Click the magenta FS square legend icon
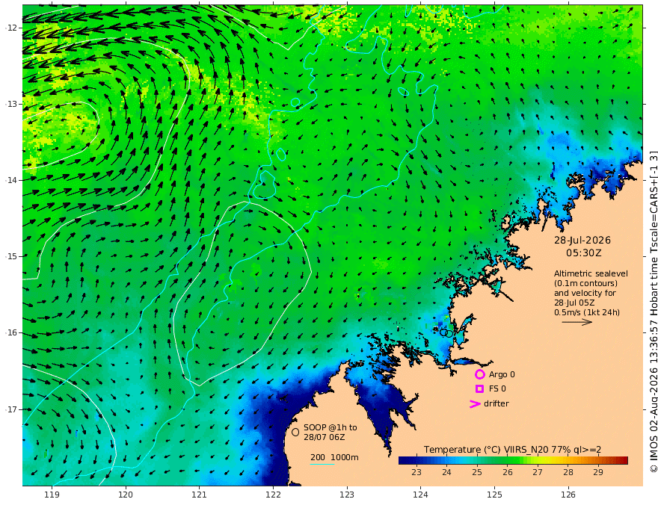Screen dimensions: 658x508 479,389
